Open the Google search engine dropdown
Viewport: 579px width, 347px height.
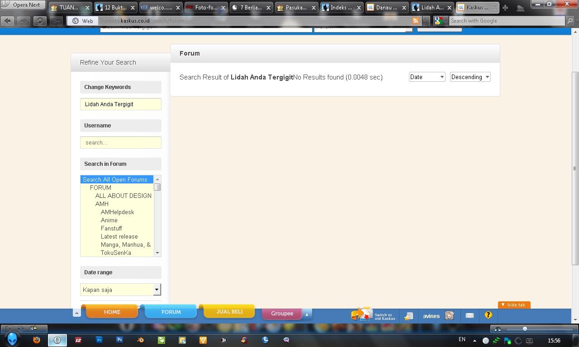(x=441, y=21)
